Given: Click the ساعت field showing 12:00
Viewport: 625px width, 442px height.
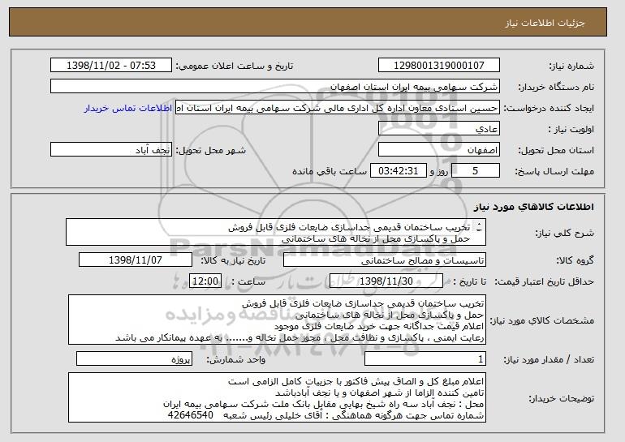Looking at the screenshot, I should 205,281.
